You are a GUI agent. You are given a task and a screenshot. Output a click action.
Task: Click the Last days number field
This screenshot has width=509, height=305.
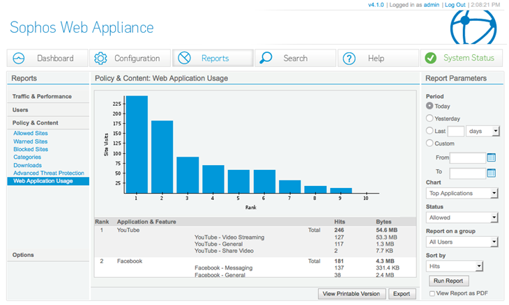pos(456,131)
